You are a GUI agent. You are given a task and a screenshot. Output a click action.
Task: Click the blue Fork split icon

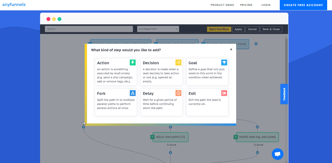point(133,93)
